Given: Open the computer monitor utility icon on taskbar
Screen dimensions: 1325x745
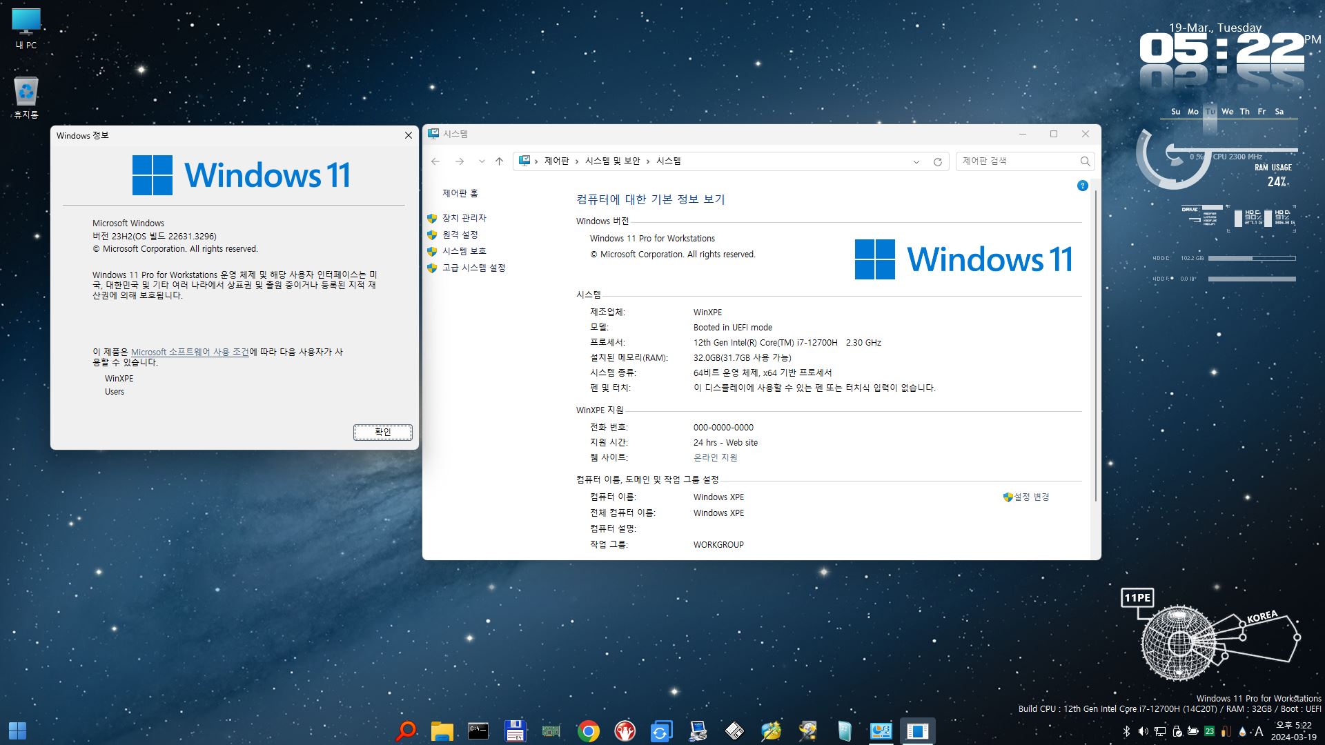Looking at the screenshot, I should (x=698, y=731).
